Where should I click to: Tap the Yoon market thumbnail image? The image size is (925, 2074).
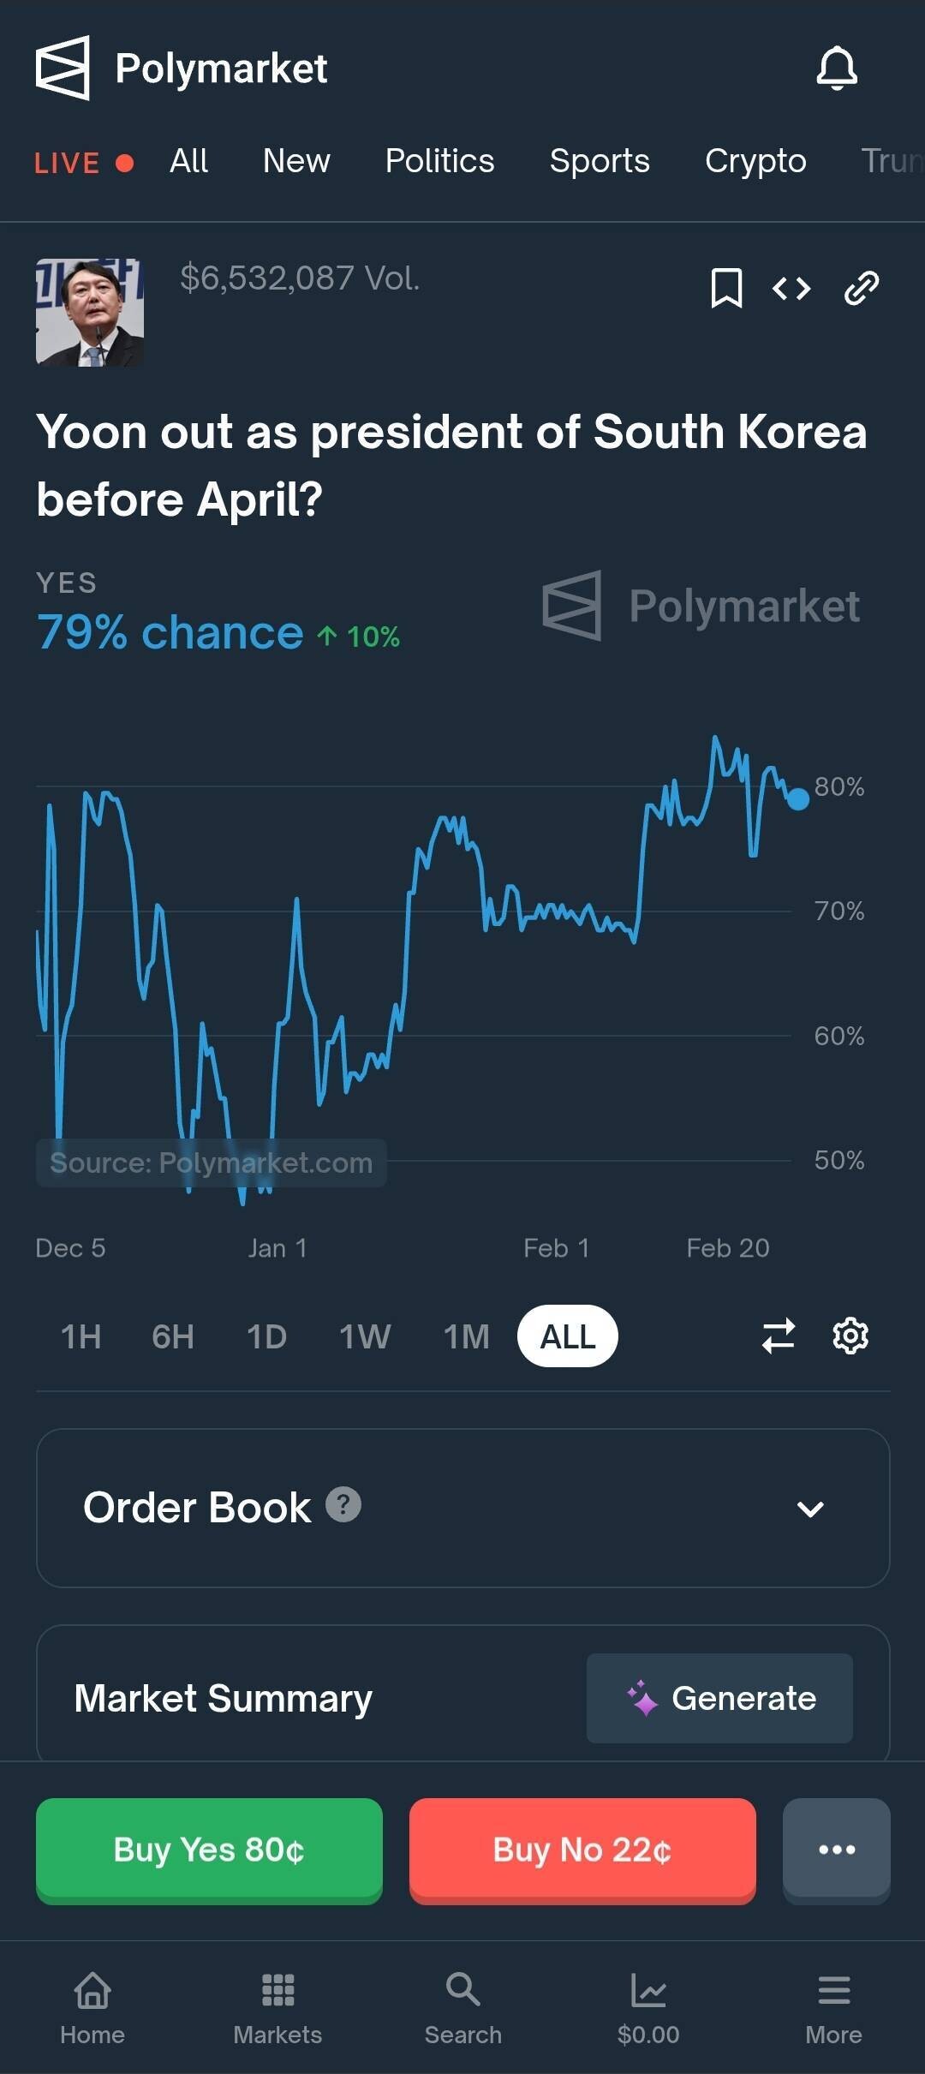tap(90, 313)
